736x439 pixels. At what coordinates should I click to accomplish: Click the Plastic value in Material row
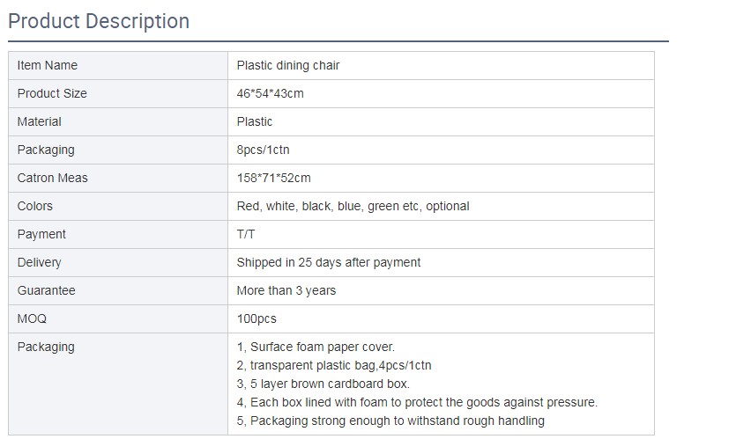(255, 121)
